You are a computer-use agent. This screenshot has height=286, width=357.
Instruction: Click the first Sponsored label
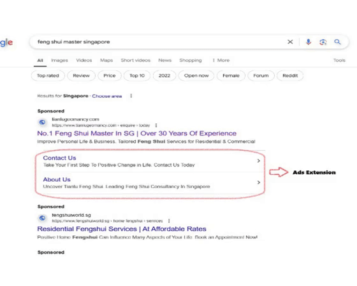(51, 111)
